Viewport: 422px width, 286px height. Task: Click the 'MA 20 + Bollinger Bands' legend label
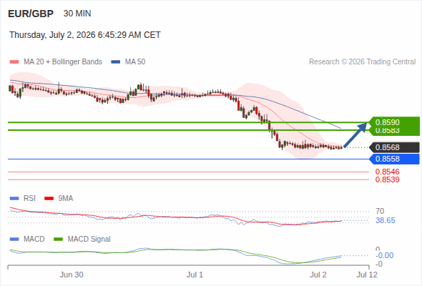click(x=63, y=62)
